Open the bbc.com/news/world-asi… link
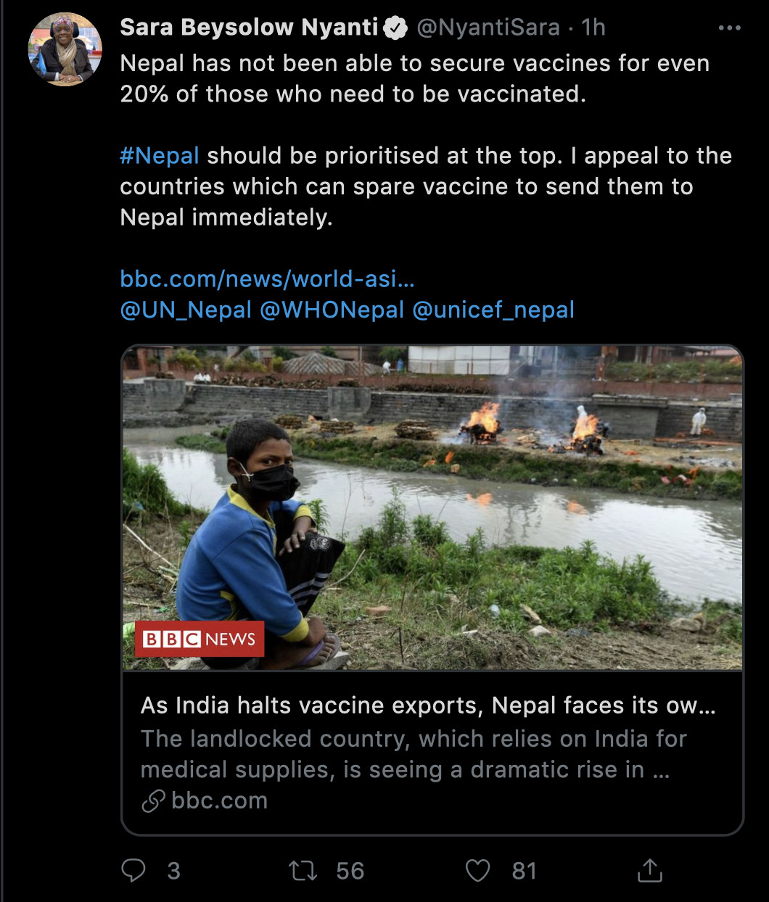The image size is (769, 902). pyautogui.click(x=267, y=278)
